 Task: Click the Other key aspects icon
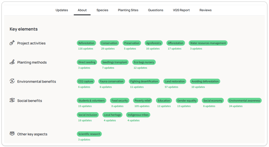coord(12,133)
